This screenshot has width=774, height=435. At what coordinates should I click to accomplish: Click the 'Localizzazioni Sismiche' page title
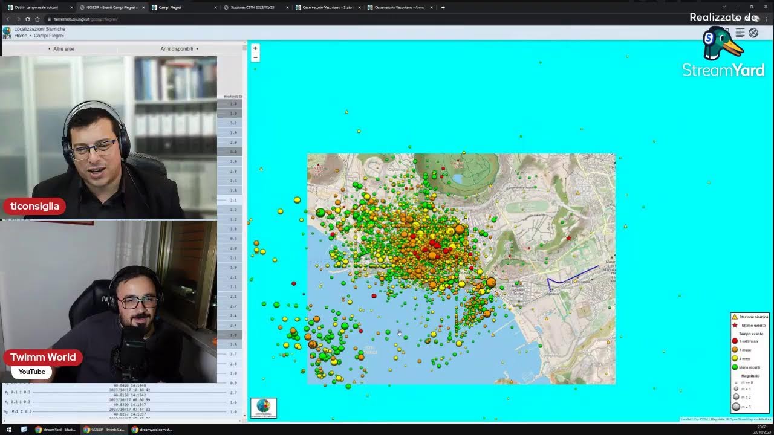coord(40,29)
